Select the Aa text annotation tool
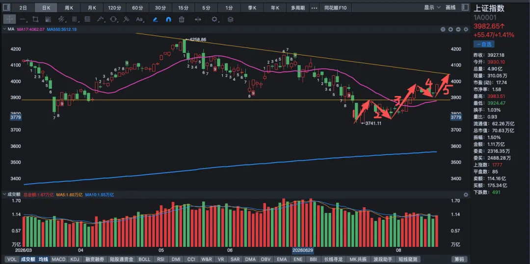 [139, 19]
